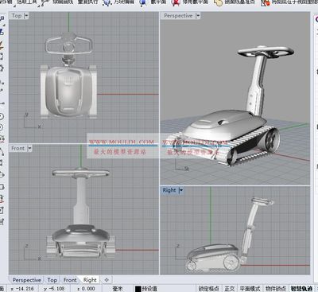Toggle 物件锁点 object snap in status bar
Image resolution: width=318 pixels, height=292 pixels.
[275, 289]
